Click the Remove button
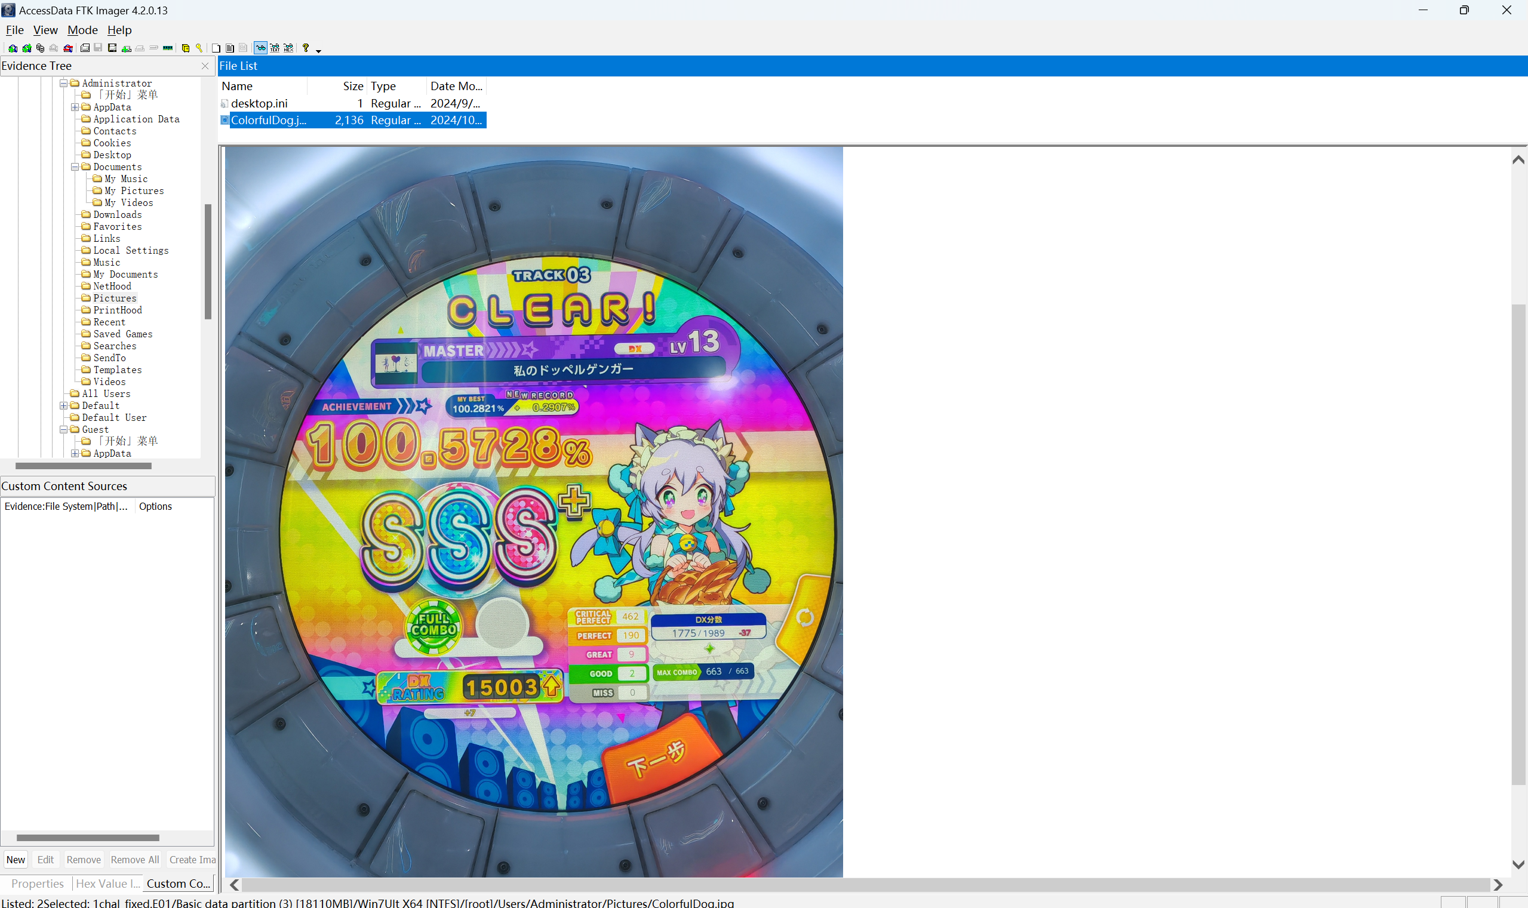The image size is (1528, 908). click(84, 860)
